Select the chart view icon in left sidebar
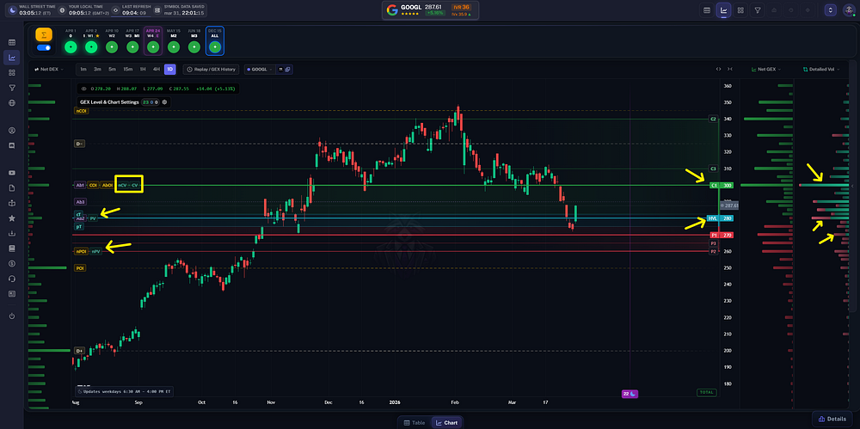Image resolution: width=860 pixels, height=429 pixels. coord(12,57)
